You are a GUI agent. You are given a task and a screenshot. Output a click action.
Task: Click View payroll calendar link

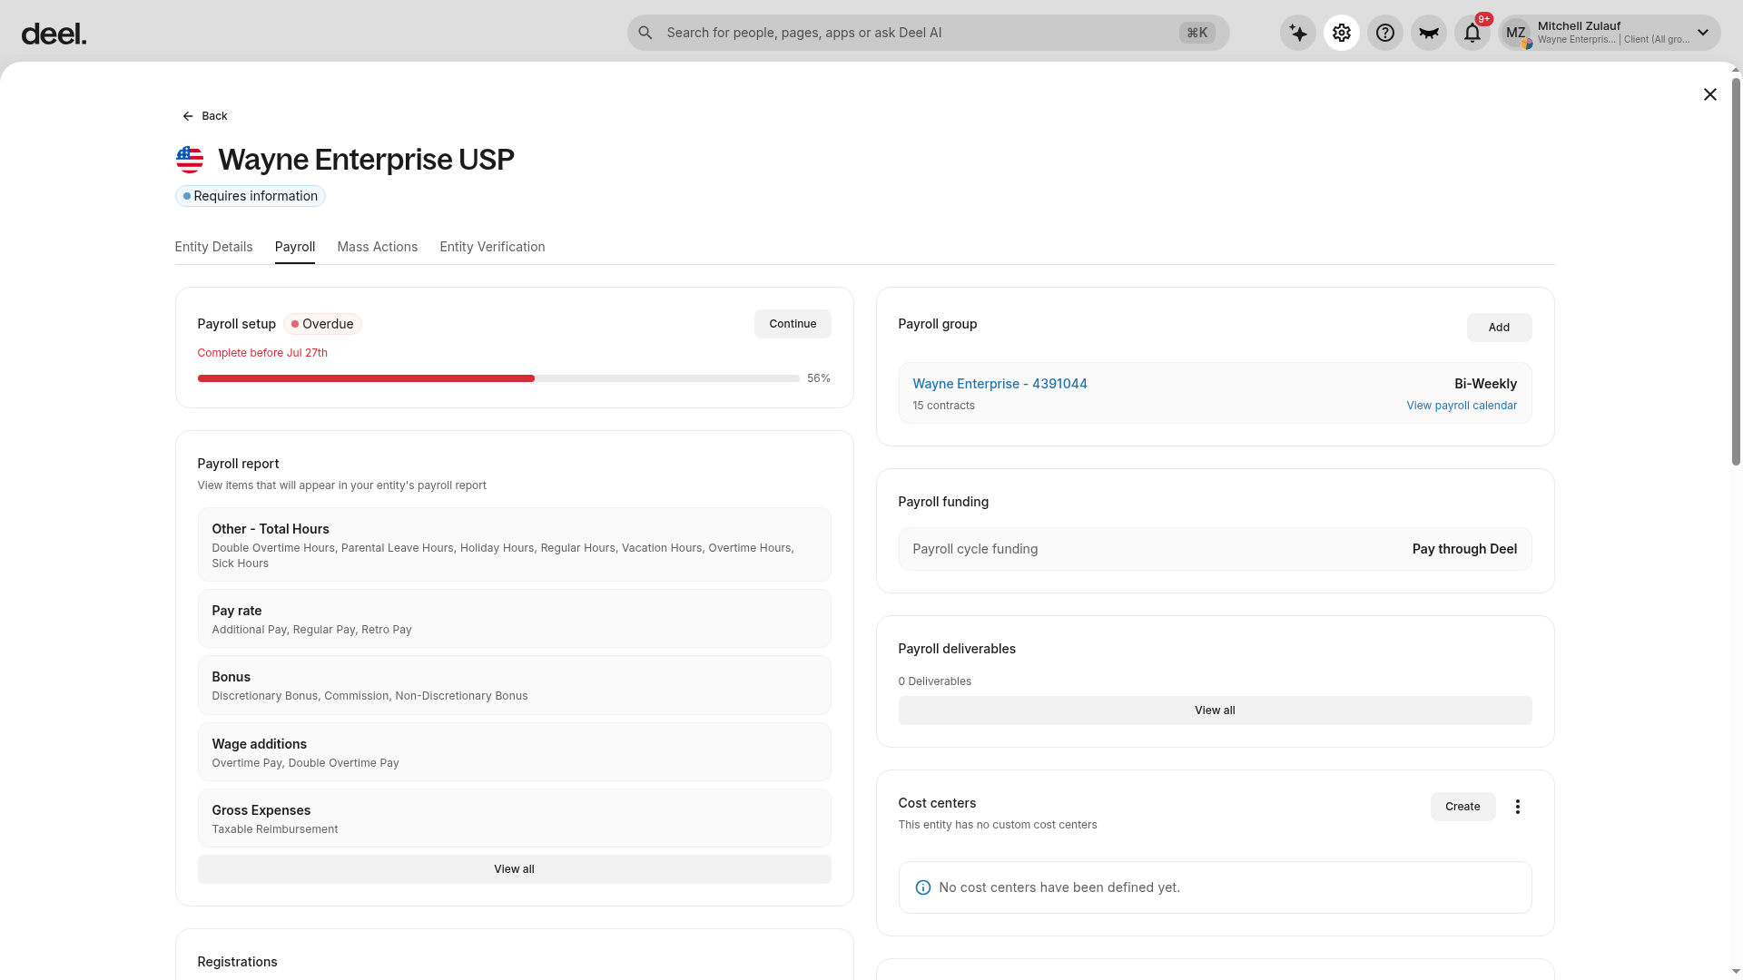tap(1462, 406)
